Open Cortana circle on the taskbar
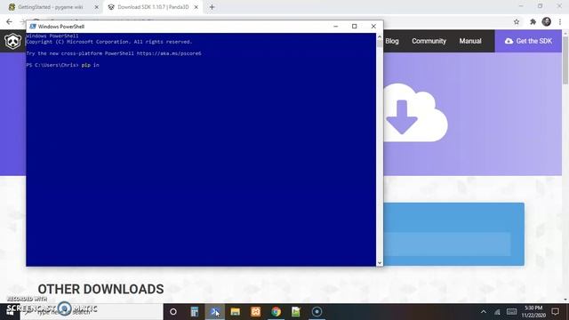The image size is (569, 320). click(x=173, y=312)
